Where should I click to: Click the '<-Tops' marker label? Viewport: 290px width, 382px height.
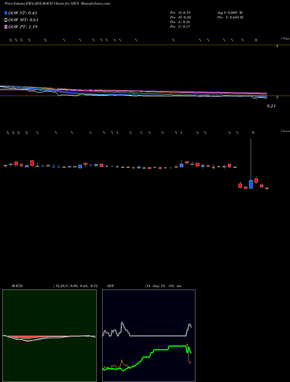(x=285, y=39)
